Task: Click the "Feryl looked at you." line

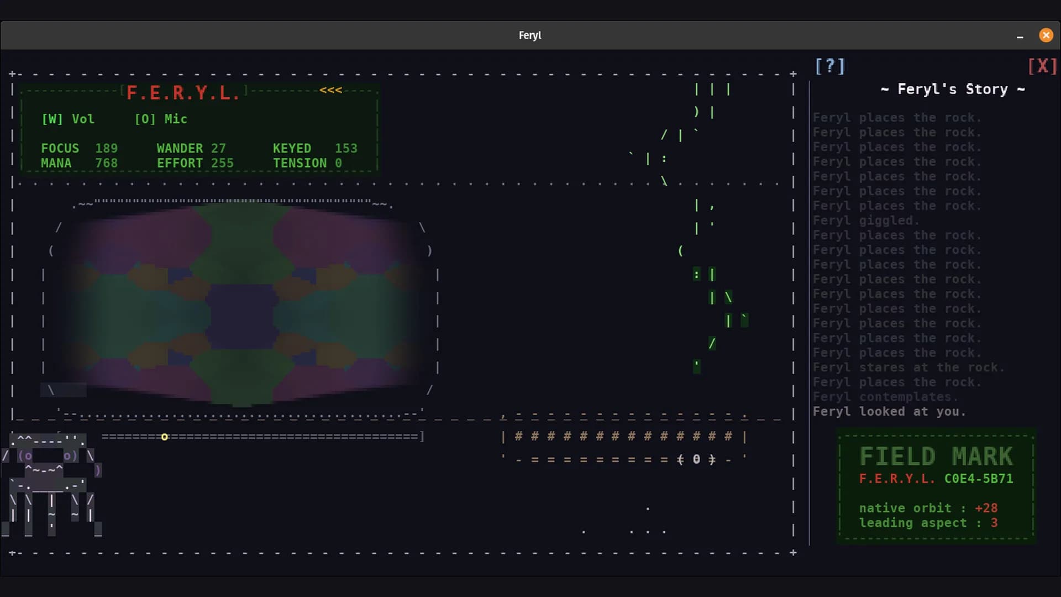Action: (889, 412)
